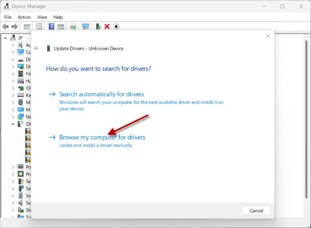311x228 pixels.
Task: Click Scan for hardware changes monitor icon
Action: [85, 27]
